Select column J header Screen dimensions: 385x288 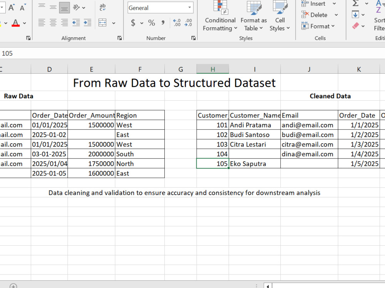(309, 69)
